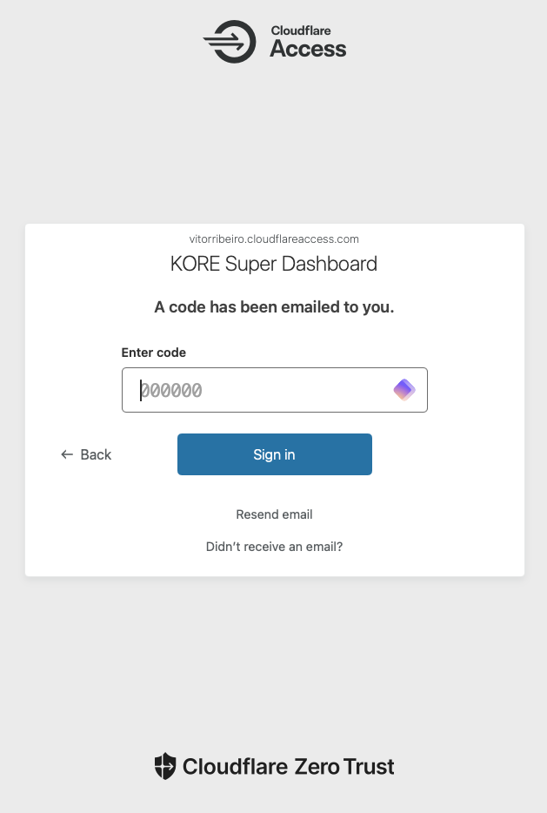Click the code emailed confirmation message

tap(274, 307)
